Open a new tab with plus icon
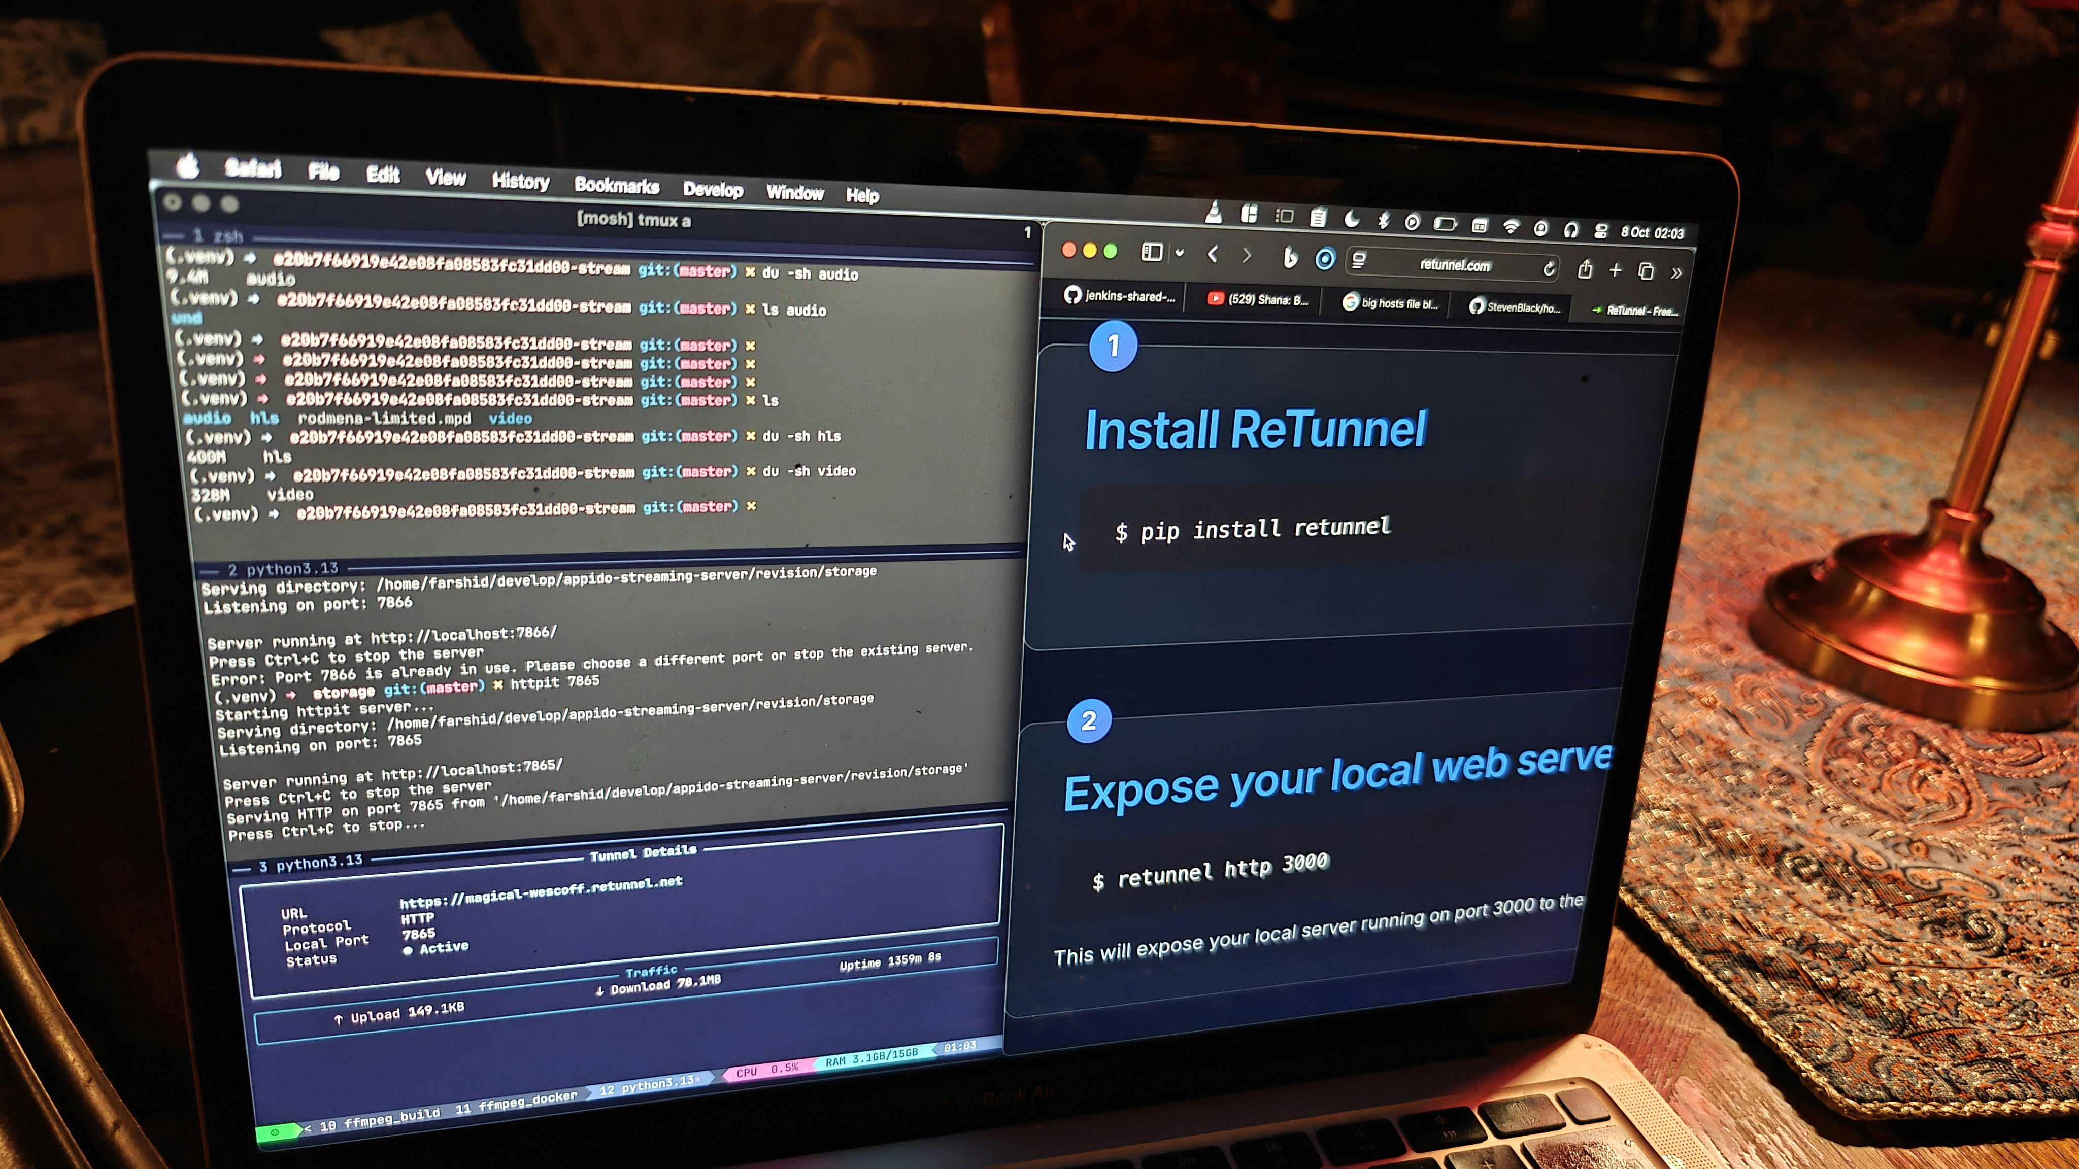The image size is (2079, 1169). pyautogui.click(x=1615, y=270)
